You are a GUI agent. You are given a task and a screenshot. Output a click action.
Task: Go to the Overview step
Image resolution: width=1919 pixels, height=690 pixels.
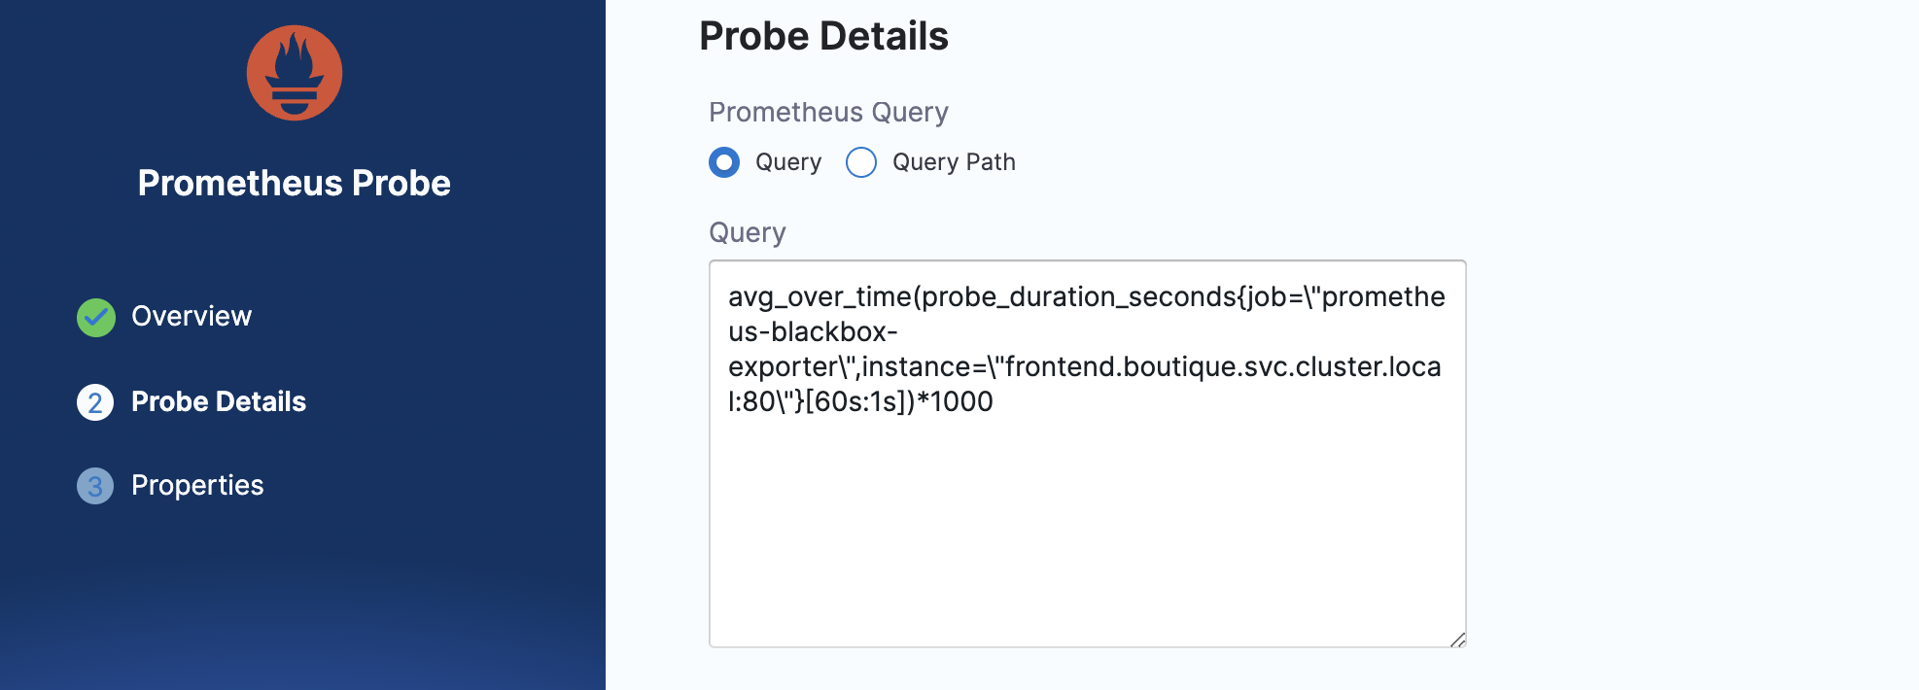[x=191, y=317]
